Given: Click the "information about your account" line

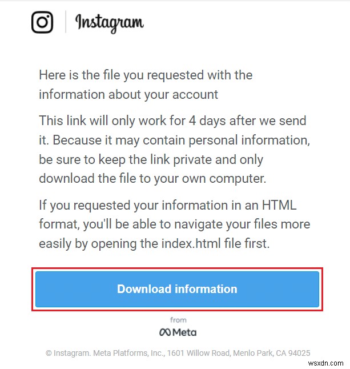Looking at the screenshot, I should (128, 94).
